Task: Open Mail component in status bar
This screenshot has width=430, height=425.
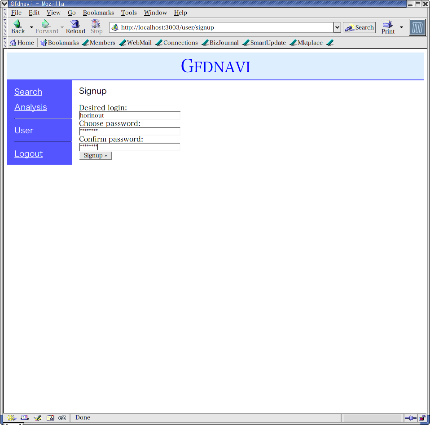Action: click(x=25, y=418)
